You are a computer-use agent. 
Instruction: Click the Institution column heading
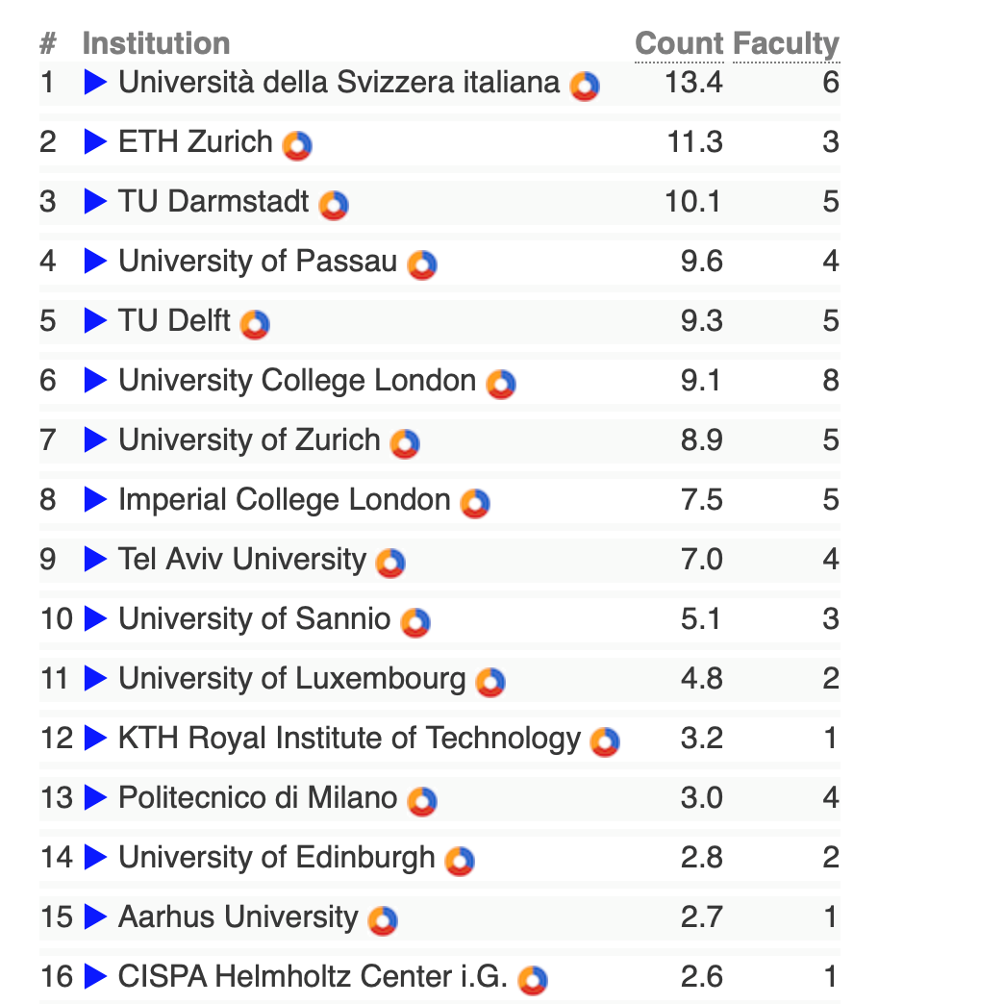pyautogui.click(x=156, y=43)
